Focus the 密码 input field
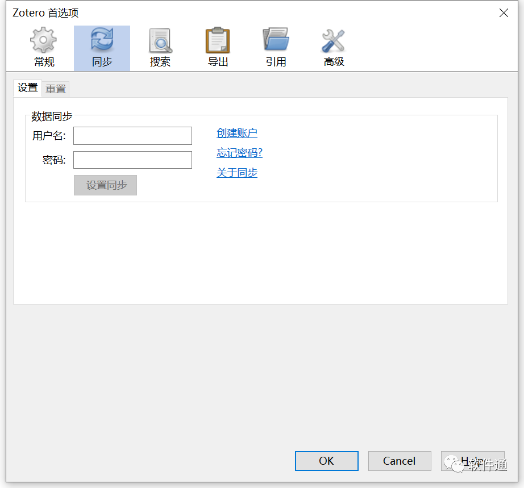Screen dimensions: 524x488 132,160
